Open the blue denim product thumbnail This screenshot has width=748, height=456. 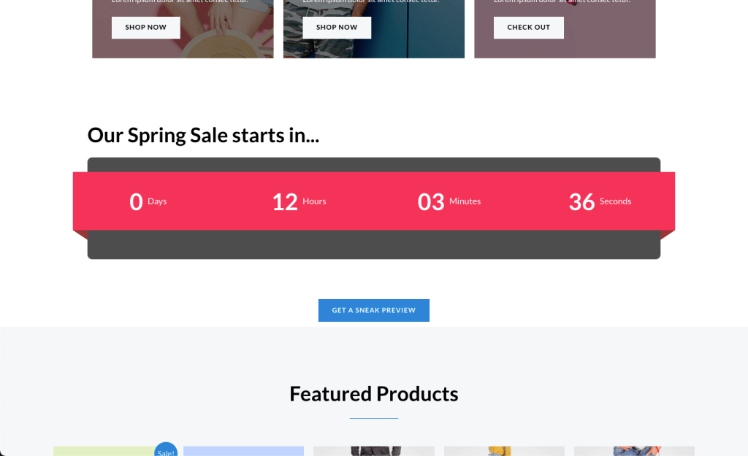click(634, 451)
